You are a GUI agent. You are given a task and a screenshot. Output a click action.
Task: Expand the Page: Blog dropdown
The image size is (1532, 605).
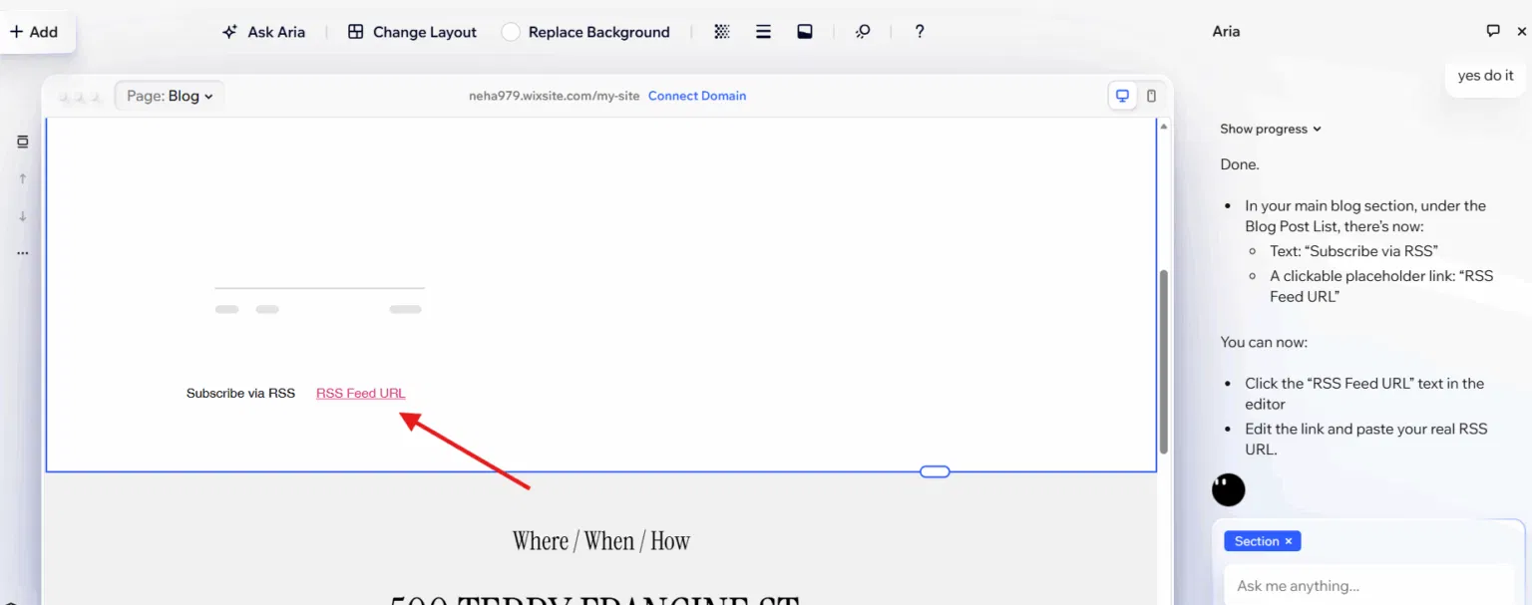click(170, 97)
